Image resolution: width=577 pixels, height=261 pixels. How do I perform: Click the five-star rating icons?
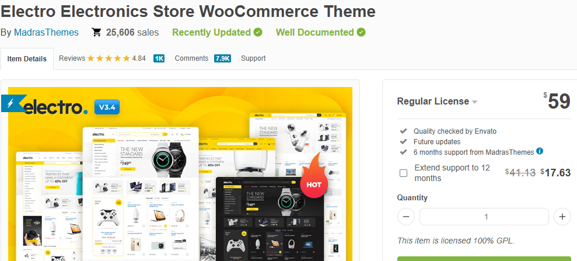point(109,58)
